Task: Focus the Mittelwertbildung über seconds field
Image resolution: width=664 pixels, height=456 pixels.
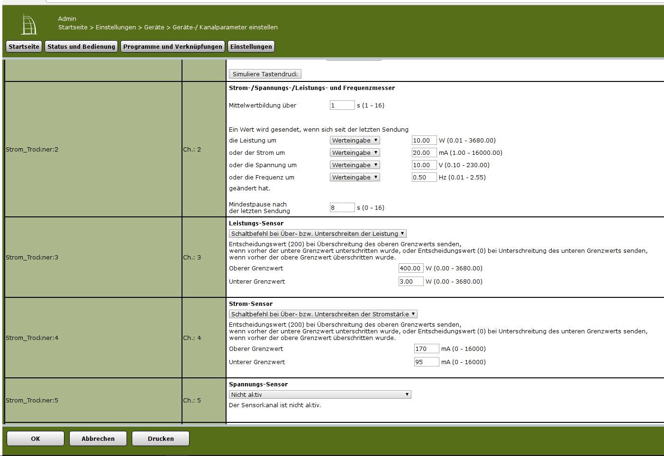Action: pyautogui.click(x=342, y=105)
